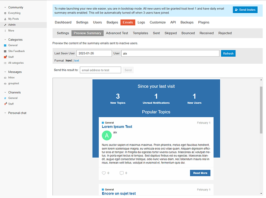Image resolution: width=266 pixels, height=198 pixels.
Task: Click the heart like icon
Action: (104, 173)
